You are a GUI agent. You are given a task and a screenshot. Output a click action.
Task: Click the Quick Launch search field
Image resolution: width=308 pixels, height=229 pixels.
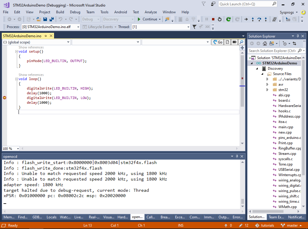247,4
